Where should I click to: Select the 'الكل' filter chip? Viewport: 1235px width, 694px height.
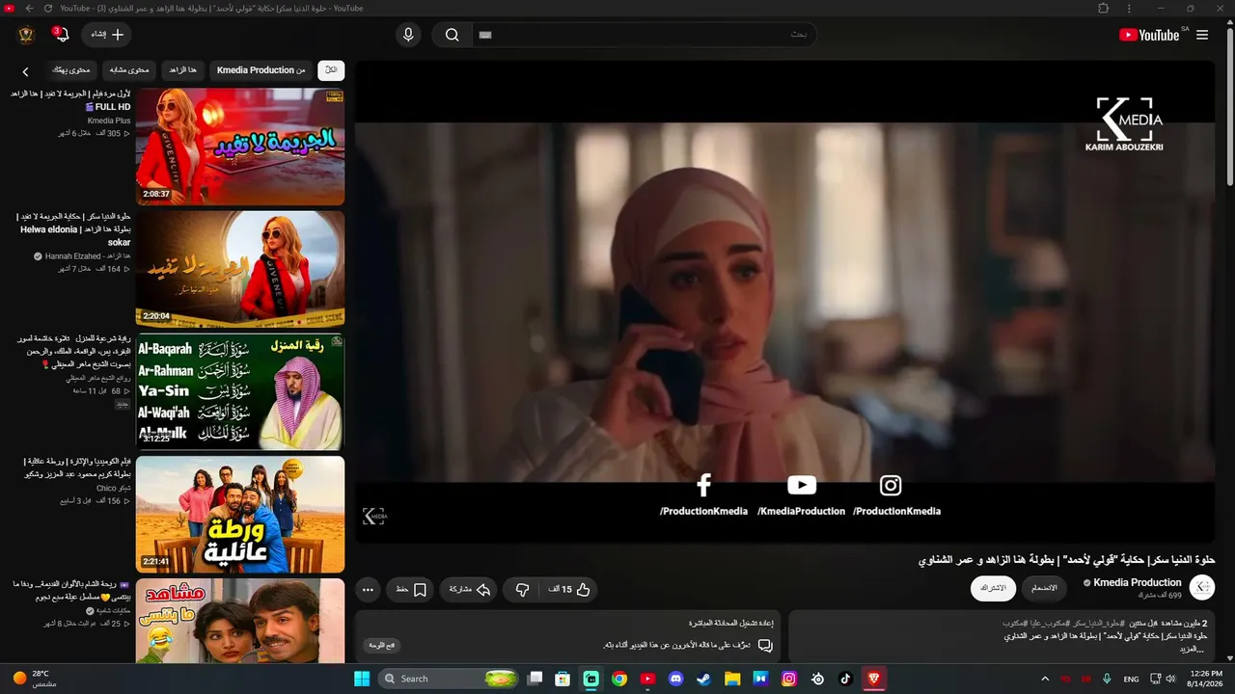pos(331,70)
